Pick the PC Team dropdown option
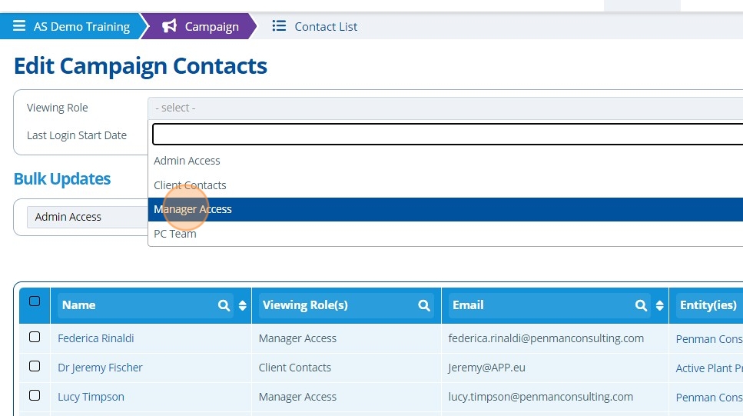The image size is (743, 416). point(175,234)
